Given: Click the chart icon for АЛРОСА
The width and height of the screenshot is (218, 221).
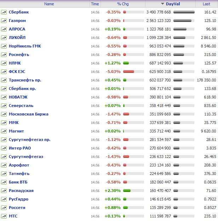Looking at the screenshot, I should tap(4, 29).
